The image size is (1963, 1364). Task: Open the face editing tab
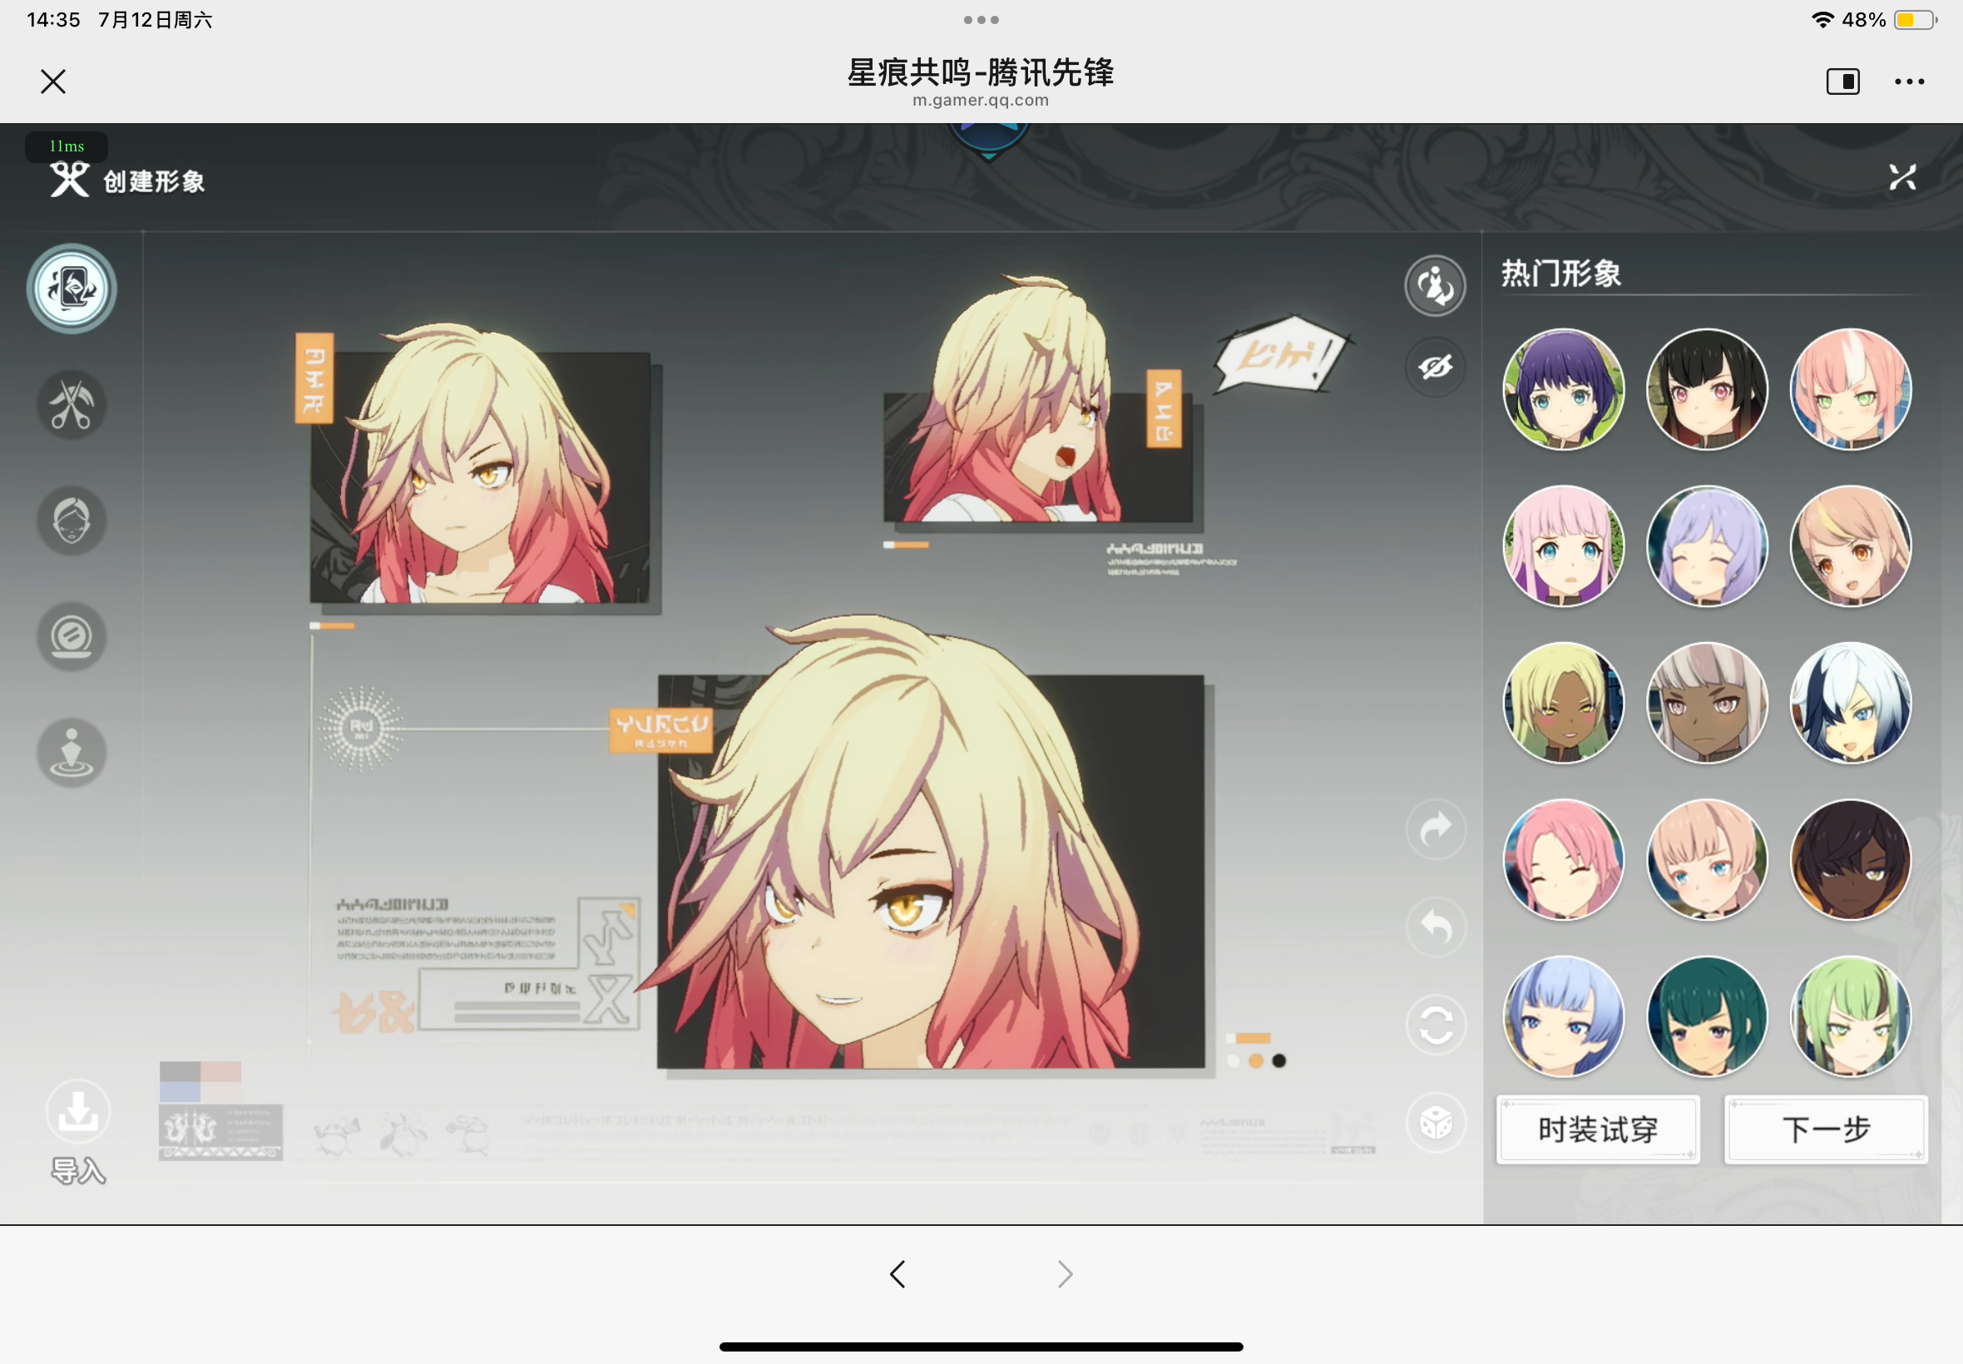click(72, 521)
